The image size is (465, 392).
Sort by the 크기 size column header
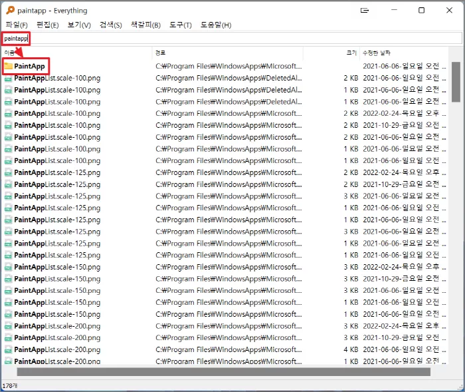point(331,53)
